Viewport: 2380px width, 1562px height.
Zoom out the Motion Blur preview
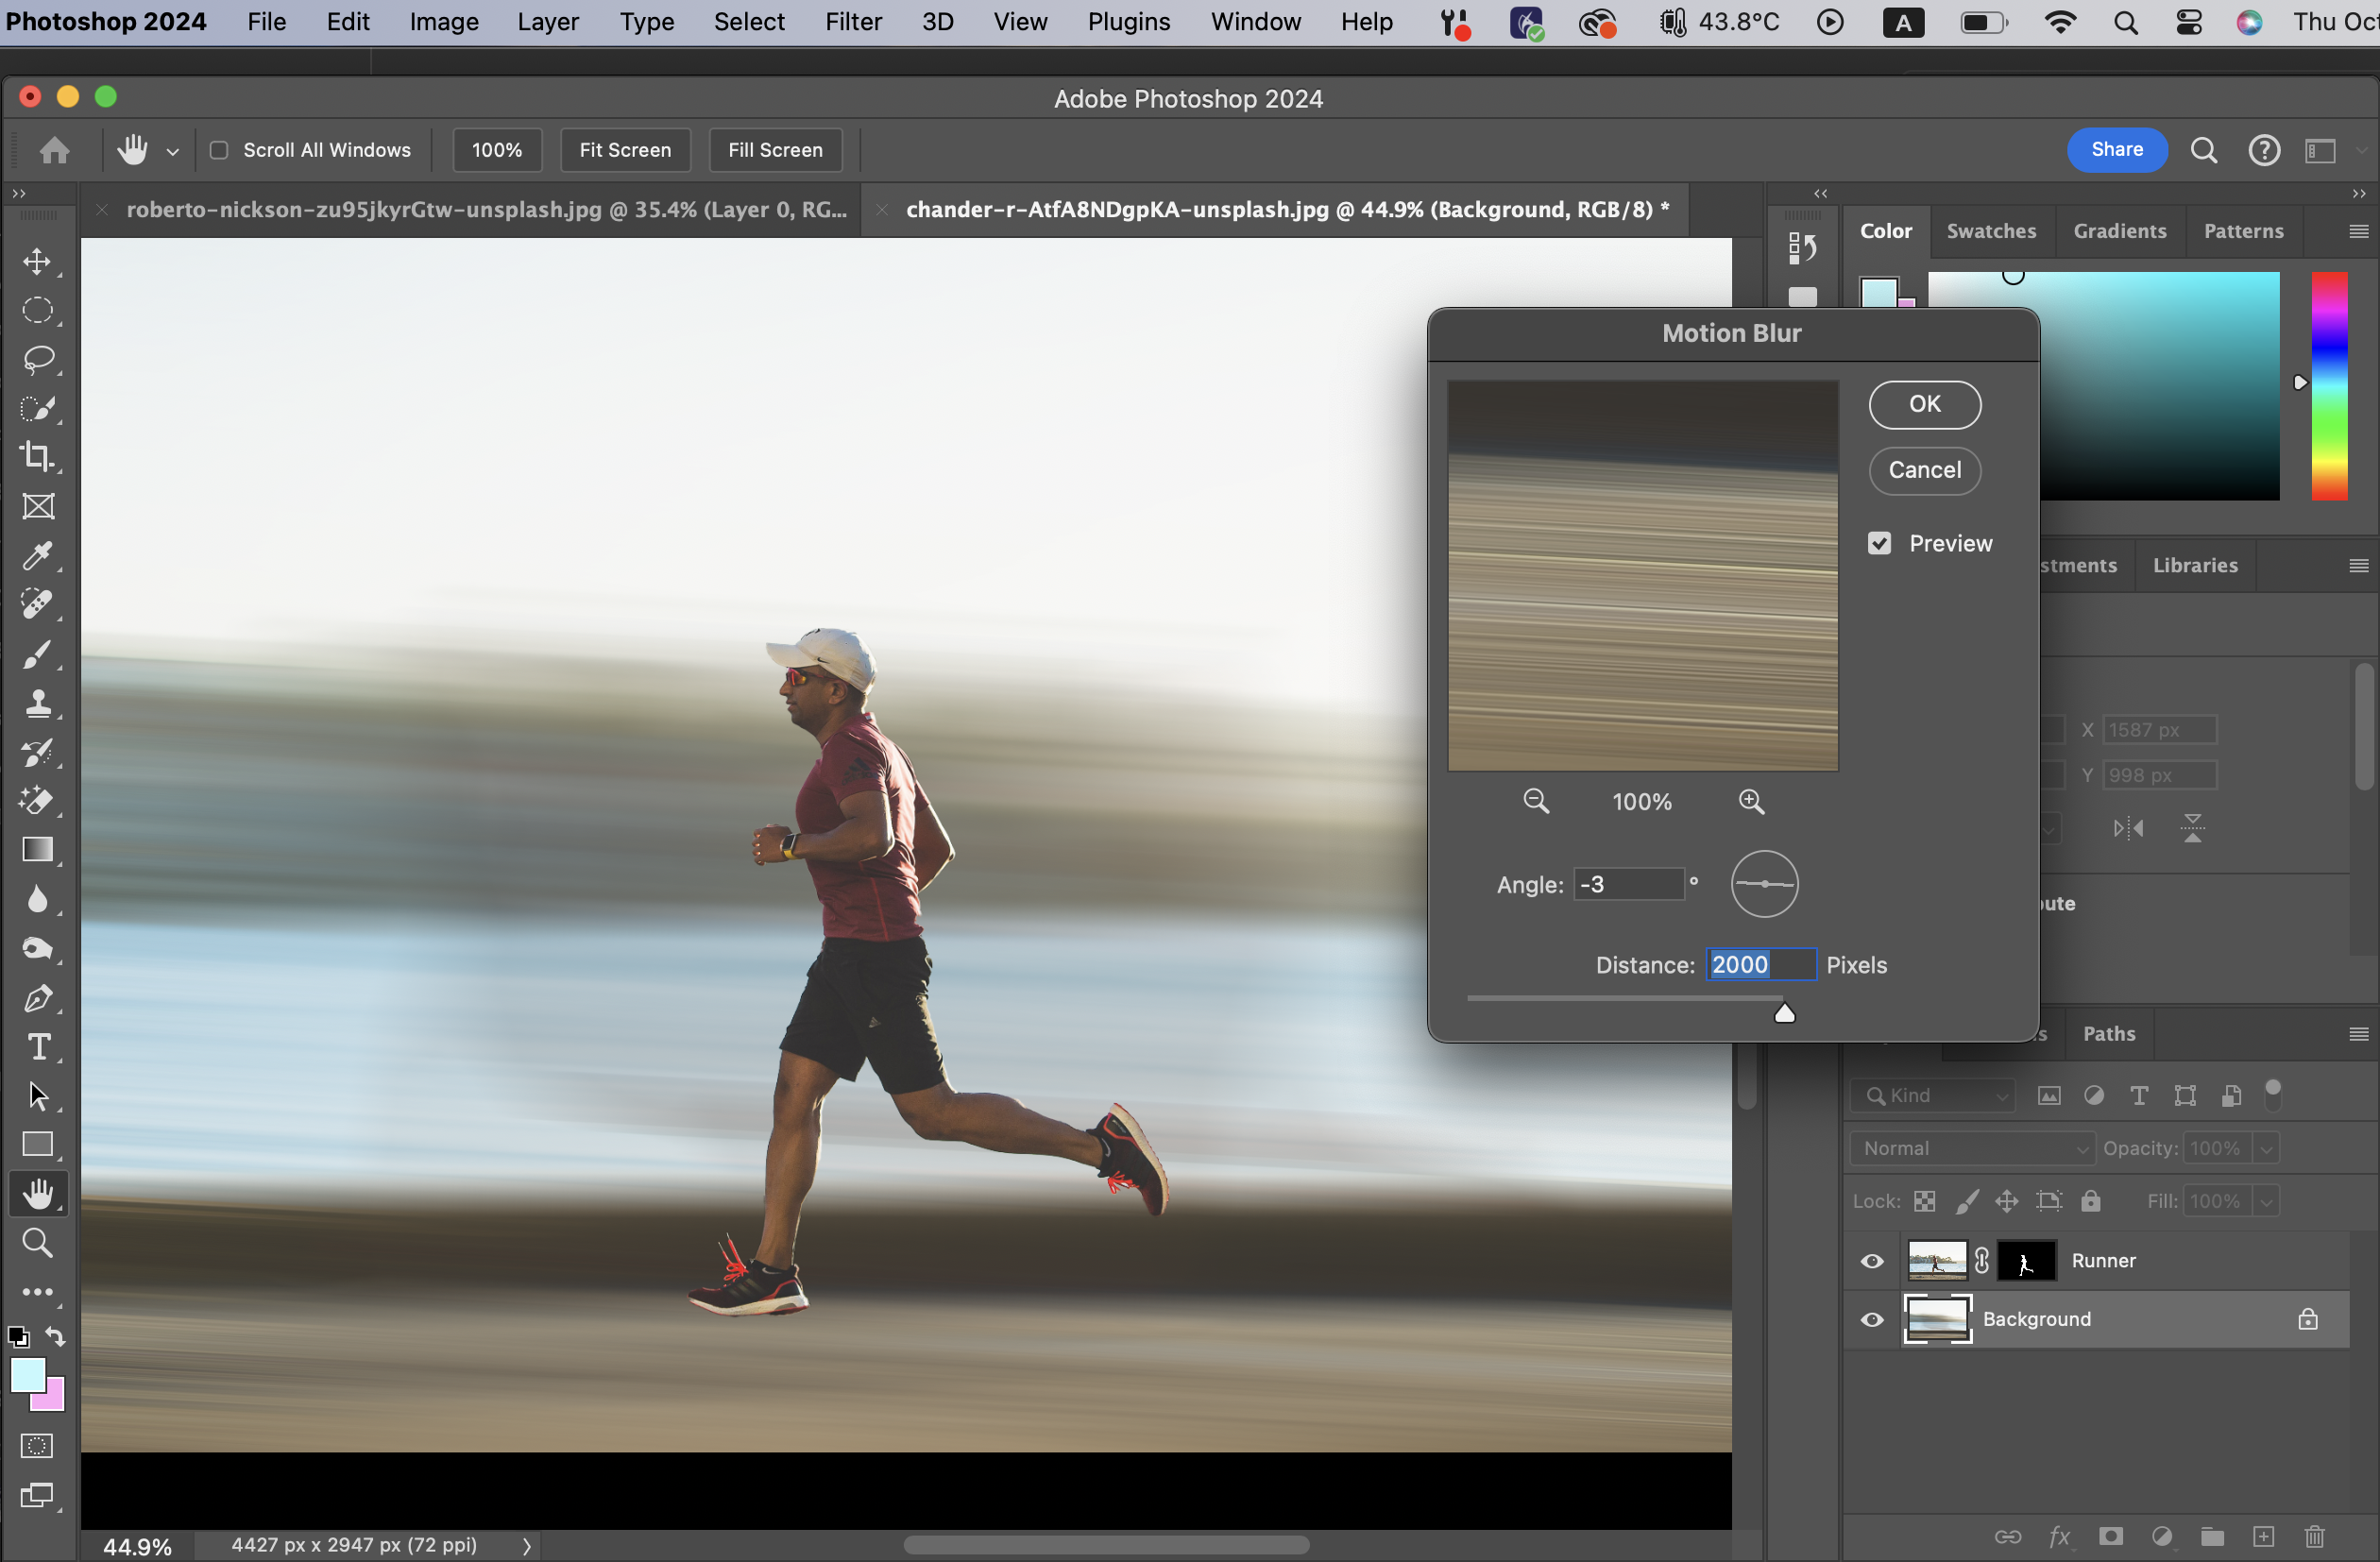(1536, 801)
